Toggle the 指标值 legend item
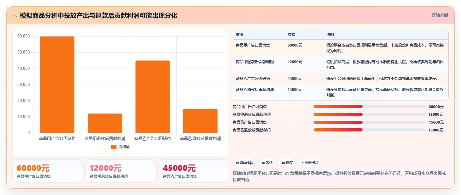Image resolution: width=461 pixels, height=195 pixels. [x=120, y=147]
